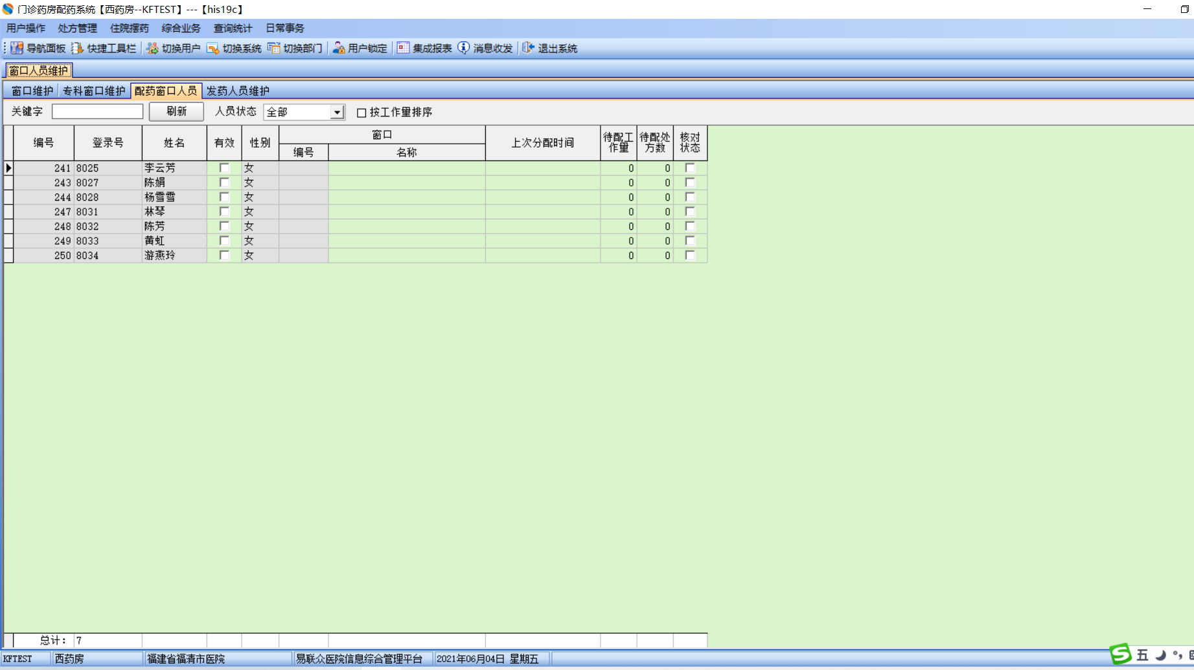This screenshot has width=1194, height=670.
Task: Switch to the 发药人员维护 tab
Action: click(238, 91)
